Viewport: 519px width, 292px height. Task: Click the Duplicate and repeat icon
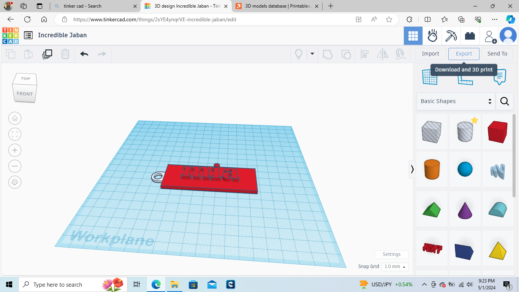pyautogui.click(x=47, y=54)
